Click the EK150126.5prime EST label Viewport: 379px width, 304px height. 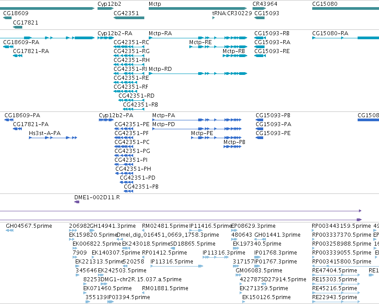[x=266, y=297]
